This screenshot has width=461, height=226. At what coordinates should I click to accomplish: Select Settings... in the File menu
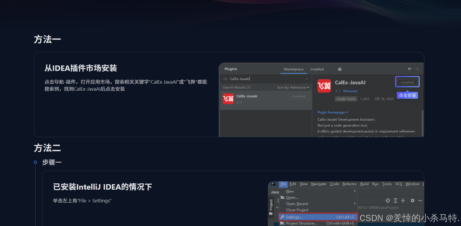[318, 217]
